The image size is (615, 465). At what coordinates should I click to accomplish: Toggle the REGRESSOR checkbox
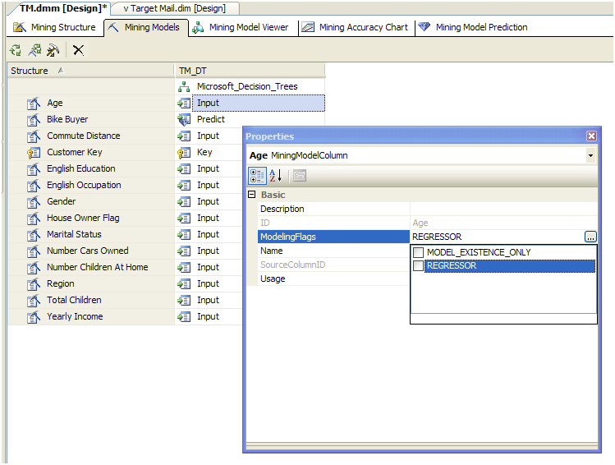419,266
